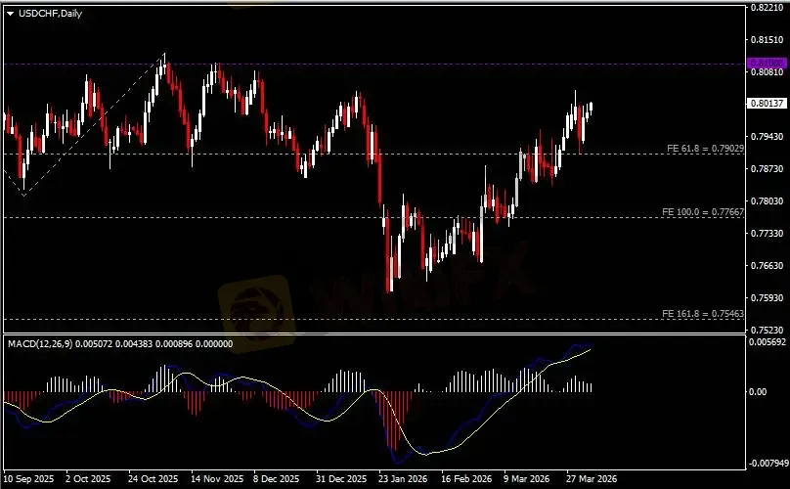Select the FE 100.0 = 0.77667 label
Screen dimensions: 790x489
(x=703, y=211)
